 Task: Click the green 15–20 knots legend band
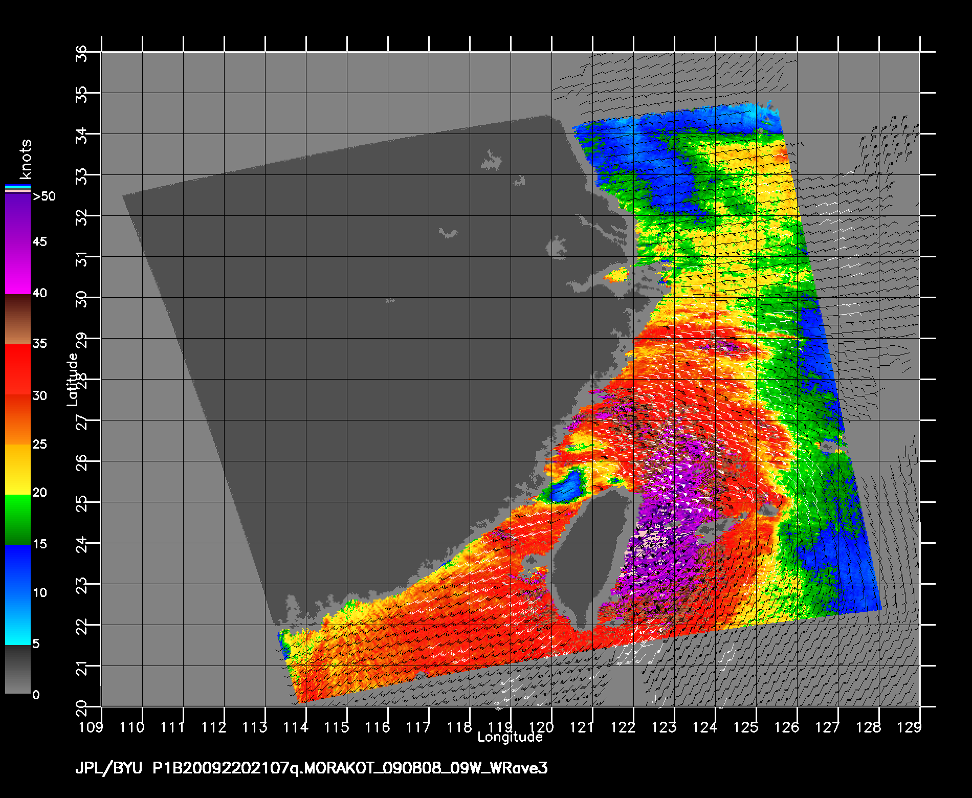pos(18,520)
